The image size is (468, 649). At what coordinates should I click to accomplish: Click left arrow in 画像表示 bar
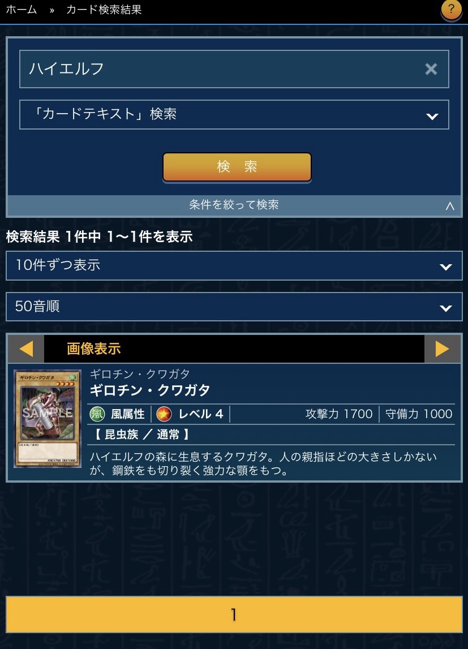[26, 349]
